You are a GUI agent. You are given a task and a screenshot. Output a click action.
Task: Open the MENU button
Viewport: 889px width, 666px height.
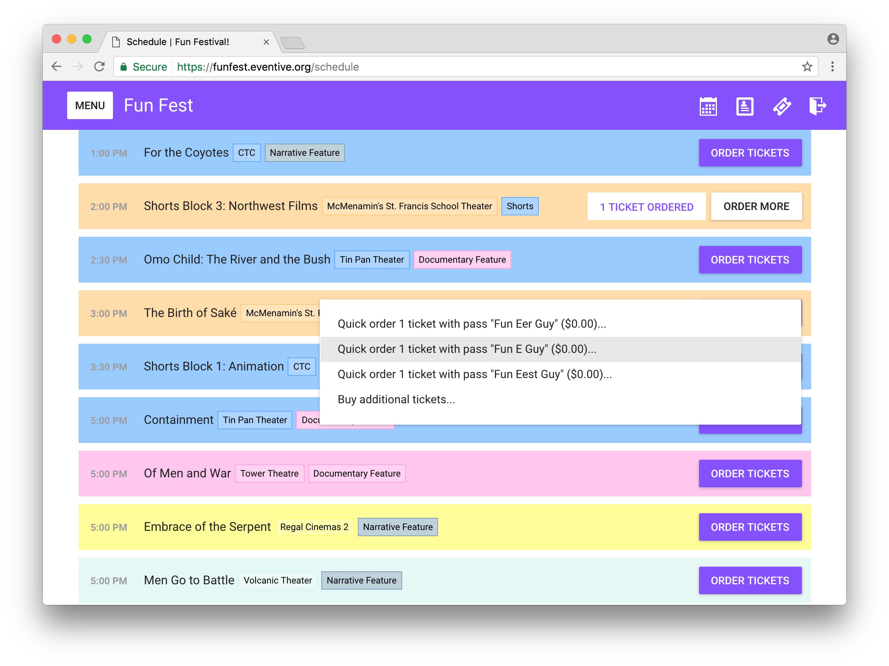tap(90, 105)
